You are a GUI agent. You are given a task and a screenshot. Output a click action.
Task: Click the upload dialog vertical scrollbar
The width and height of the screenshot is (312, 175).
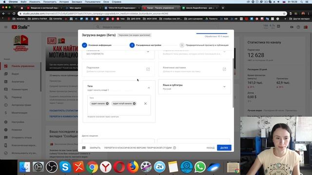[x=233, y=83]
